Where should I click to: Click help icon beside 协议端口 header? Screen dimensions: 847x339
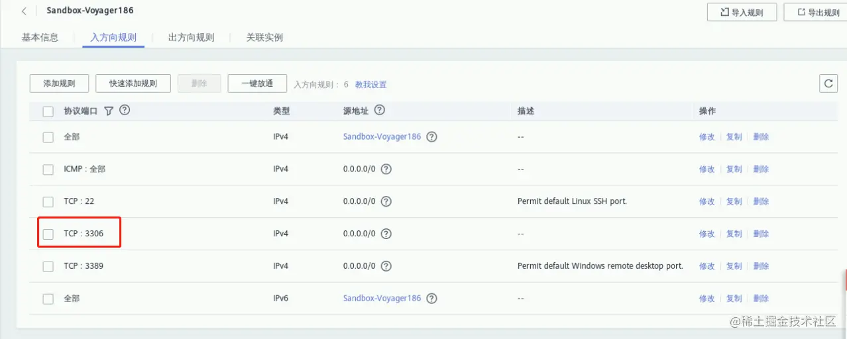click(x=124, y=111)
